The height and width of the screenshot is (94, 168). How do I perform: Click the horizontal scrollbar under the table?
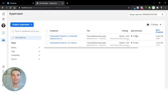click(x=91, y=48)
